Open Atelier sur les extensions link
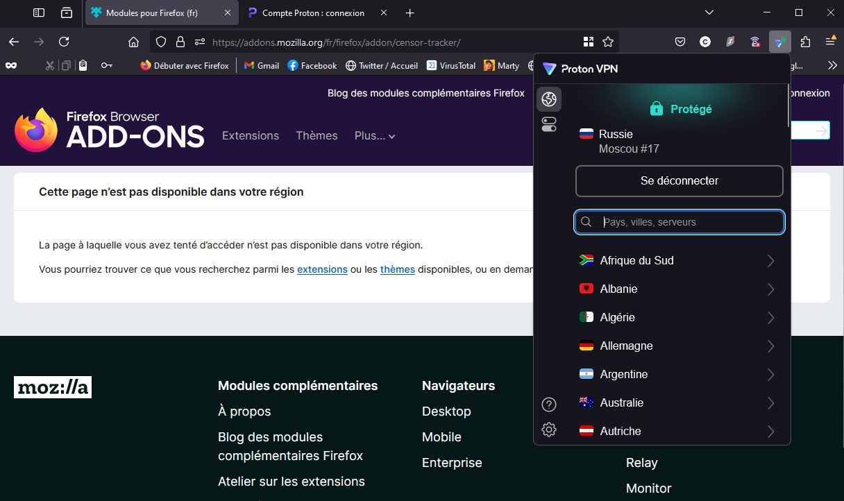 292,482
